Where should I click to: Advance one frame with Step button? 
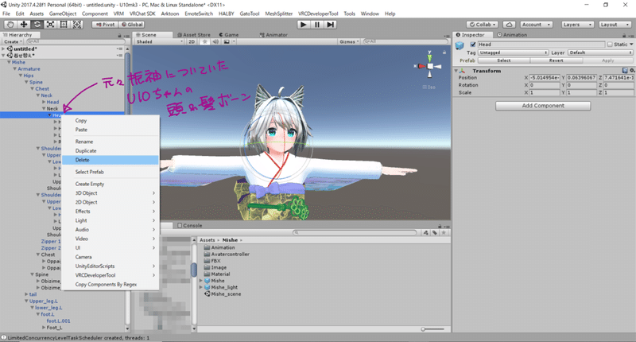click(x=331, y=25)
